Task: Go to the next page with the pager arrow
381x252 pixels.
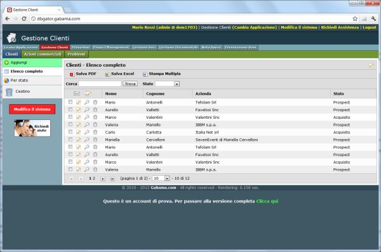Action: 103,178
